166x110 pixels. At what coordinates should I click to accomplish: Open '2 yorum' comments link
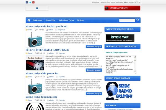click(x=62, y=100)
